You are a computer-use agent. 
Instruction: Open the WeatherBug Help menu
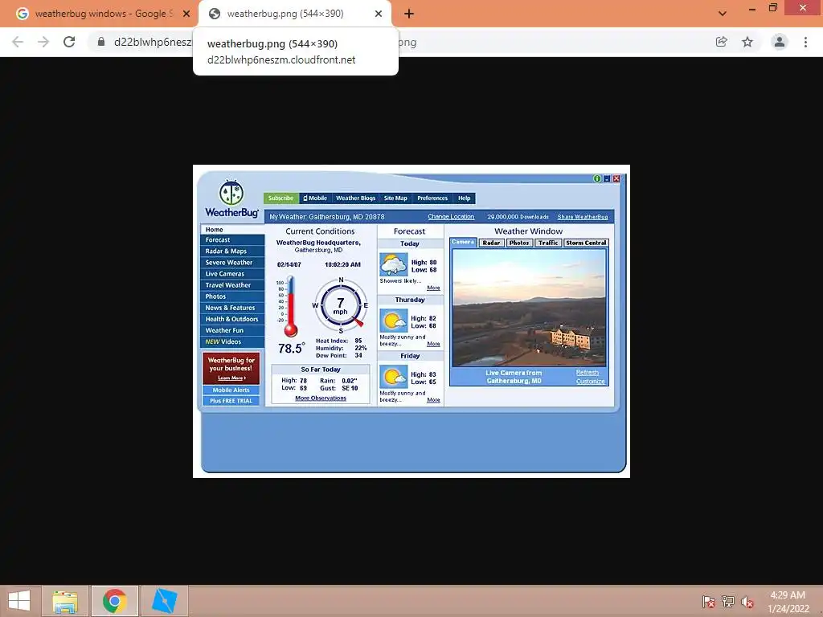pos(464,198)
